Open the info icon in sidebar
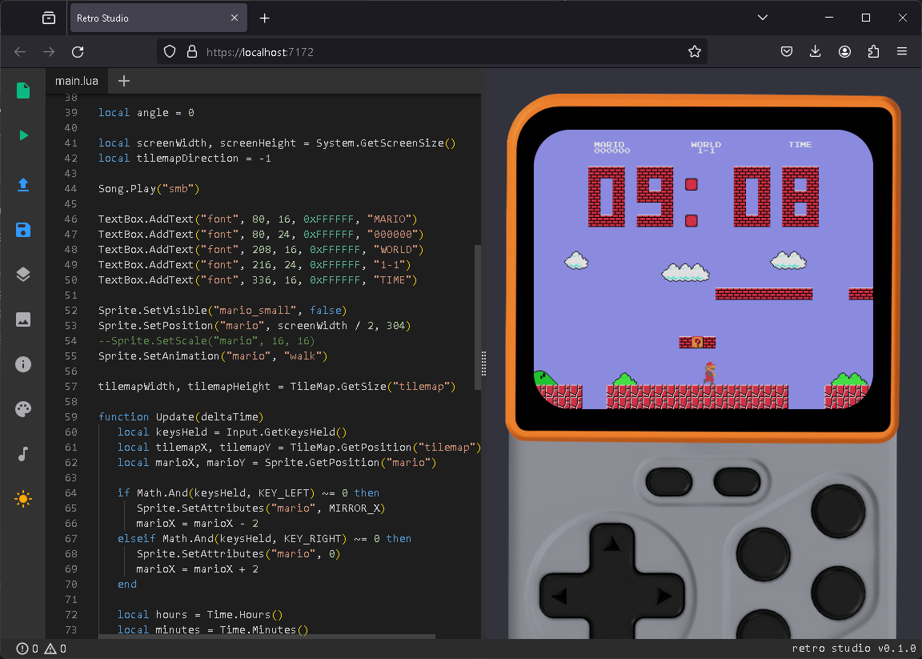The image size is (922, 659). (x=23, y=364)
